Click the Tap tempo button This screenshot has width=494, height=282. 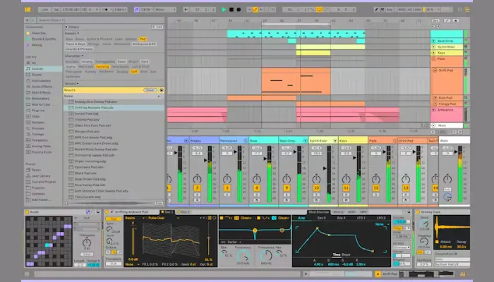(x=56, y=10)
